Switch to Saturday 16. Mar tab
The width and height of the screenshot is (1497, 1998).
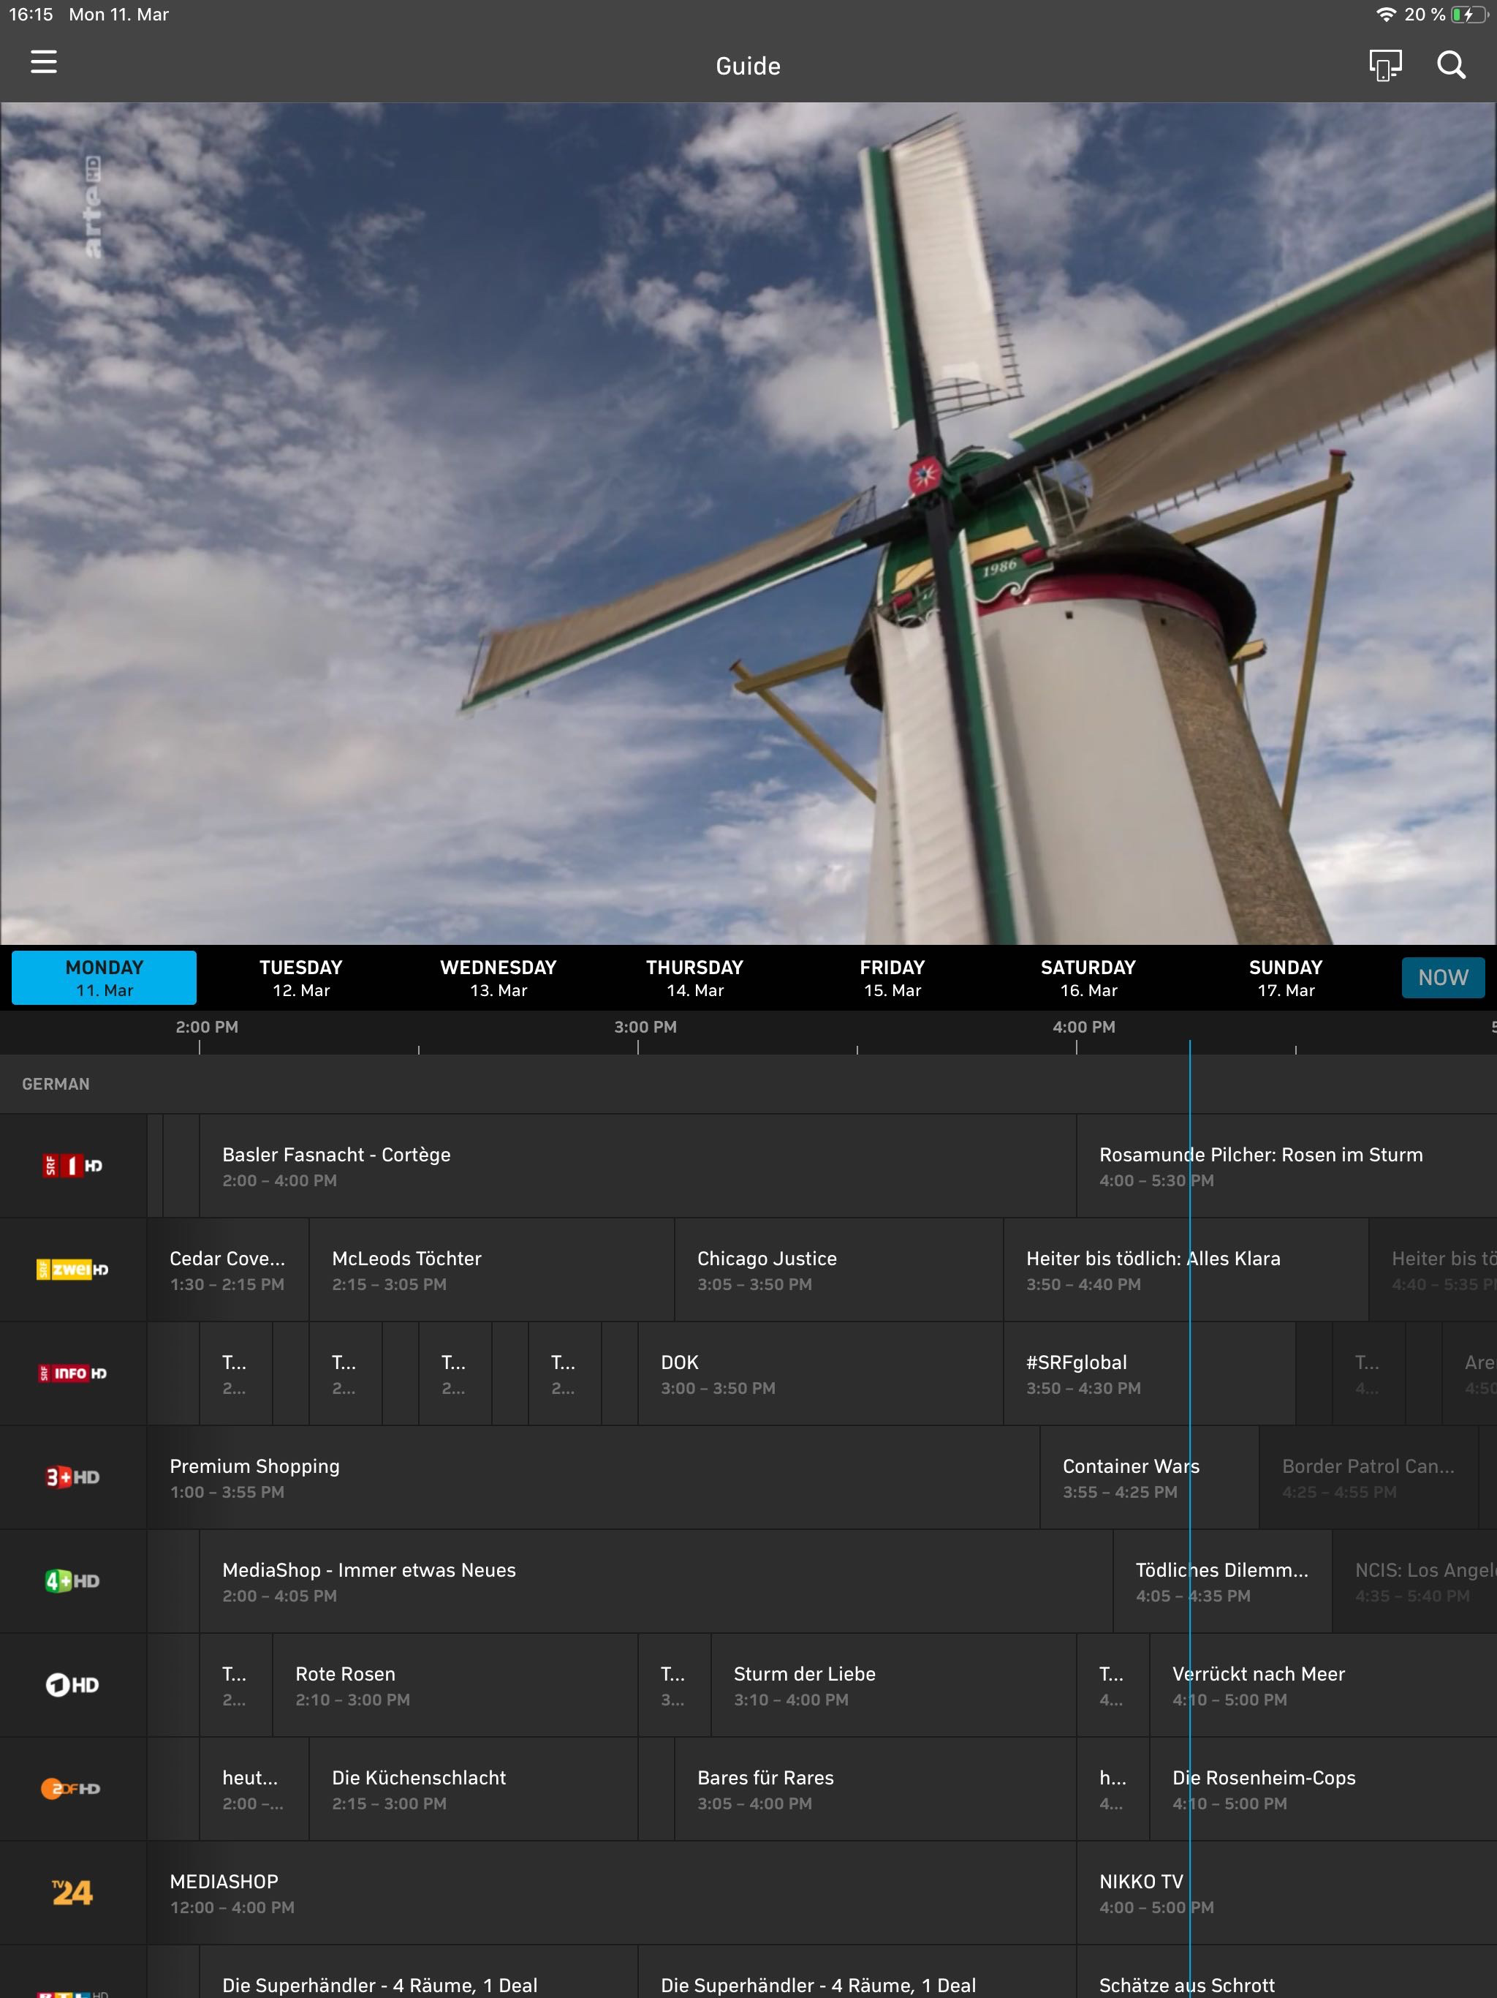(1088, 977)
